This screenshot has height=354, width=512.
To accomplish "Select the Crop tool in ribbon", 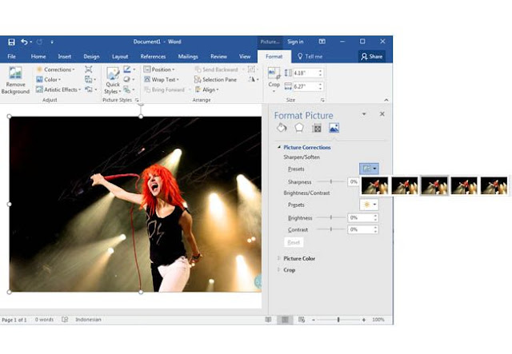I will click(274, 78).
